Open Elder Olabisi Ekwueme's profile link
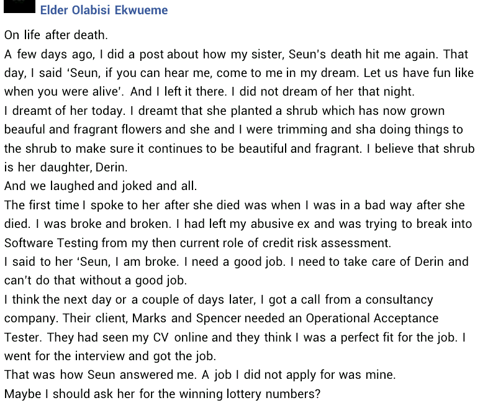 [x=104, y=11]
